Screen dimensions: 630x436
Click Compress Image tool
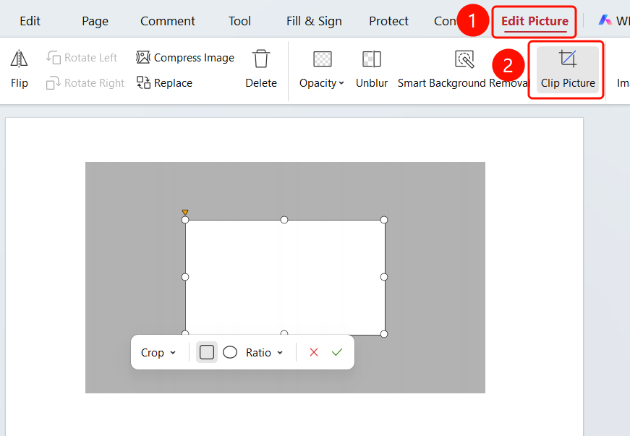tap(185, 58)
